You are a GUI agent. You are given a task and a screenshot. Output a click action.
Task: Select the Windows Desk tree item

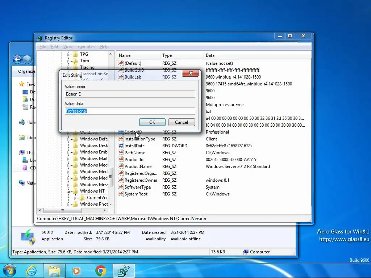(x=94, y=146)
